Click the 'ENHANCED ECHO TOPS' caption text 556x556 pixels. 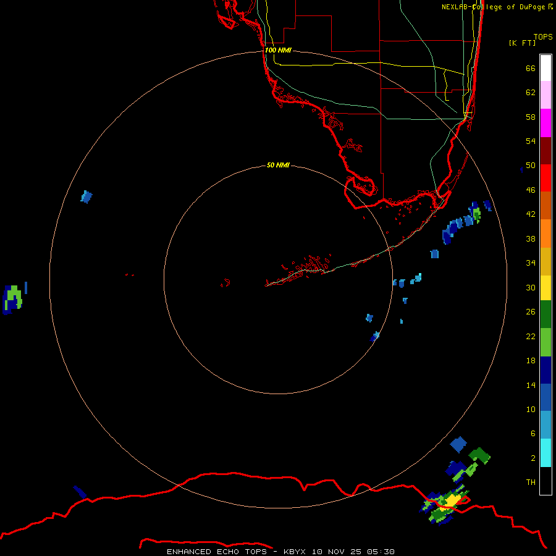tap(217, 552)
